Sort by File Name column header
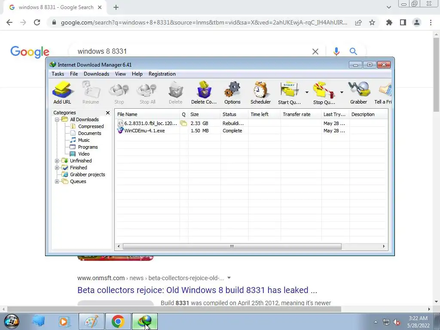 (x=147, y=114)
